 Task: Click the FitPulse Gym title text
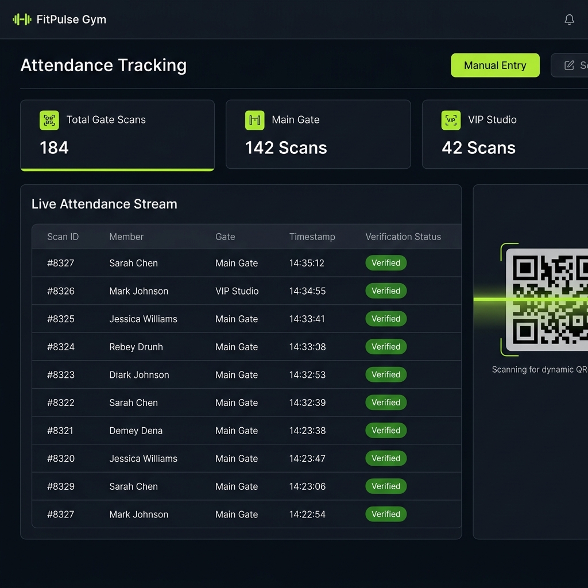tap(71, 20)
